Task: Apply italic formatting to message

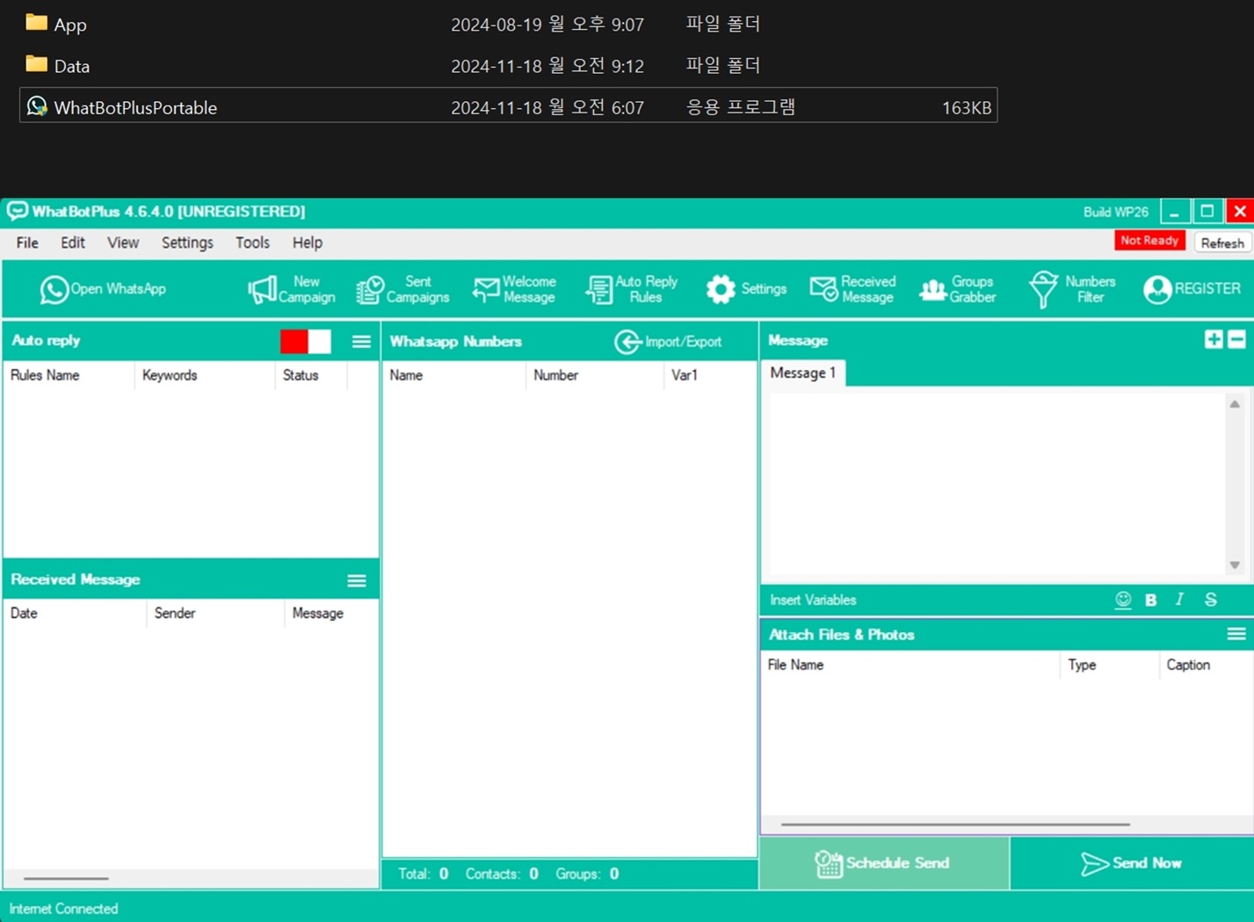Action: pyautogui.click(x=1180, y=599)
